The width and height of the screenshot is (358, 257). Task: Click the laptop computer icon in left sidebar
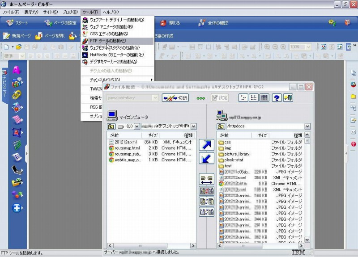[x=17, y=170]
